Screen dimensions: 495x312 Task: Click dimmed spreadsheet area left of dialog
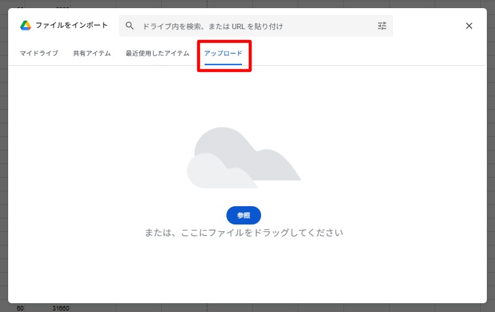click(x=3, y=156)
